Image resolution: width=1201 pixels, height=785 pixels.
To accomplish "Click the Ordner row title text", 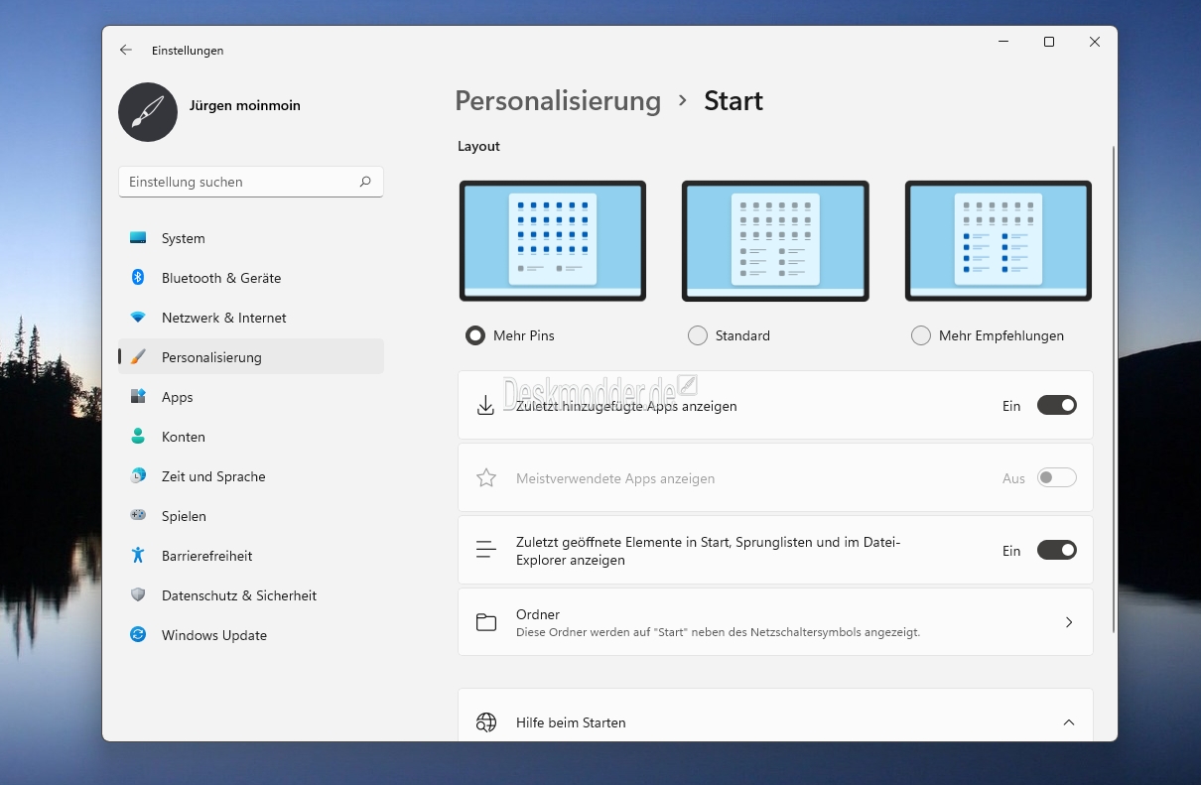I will [x=538, y=614].
